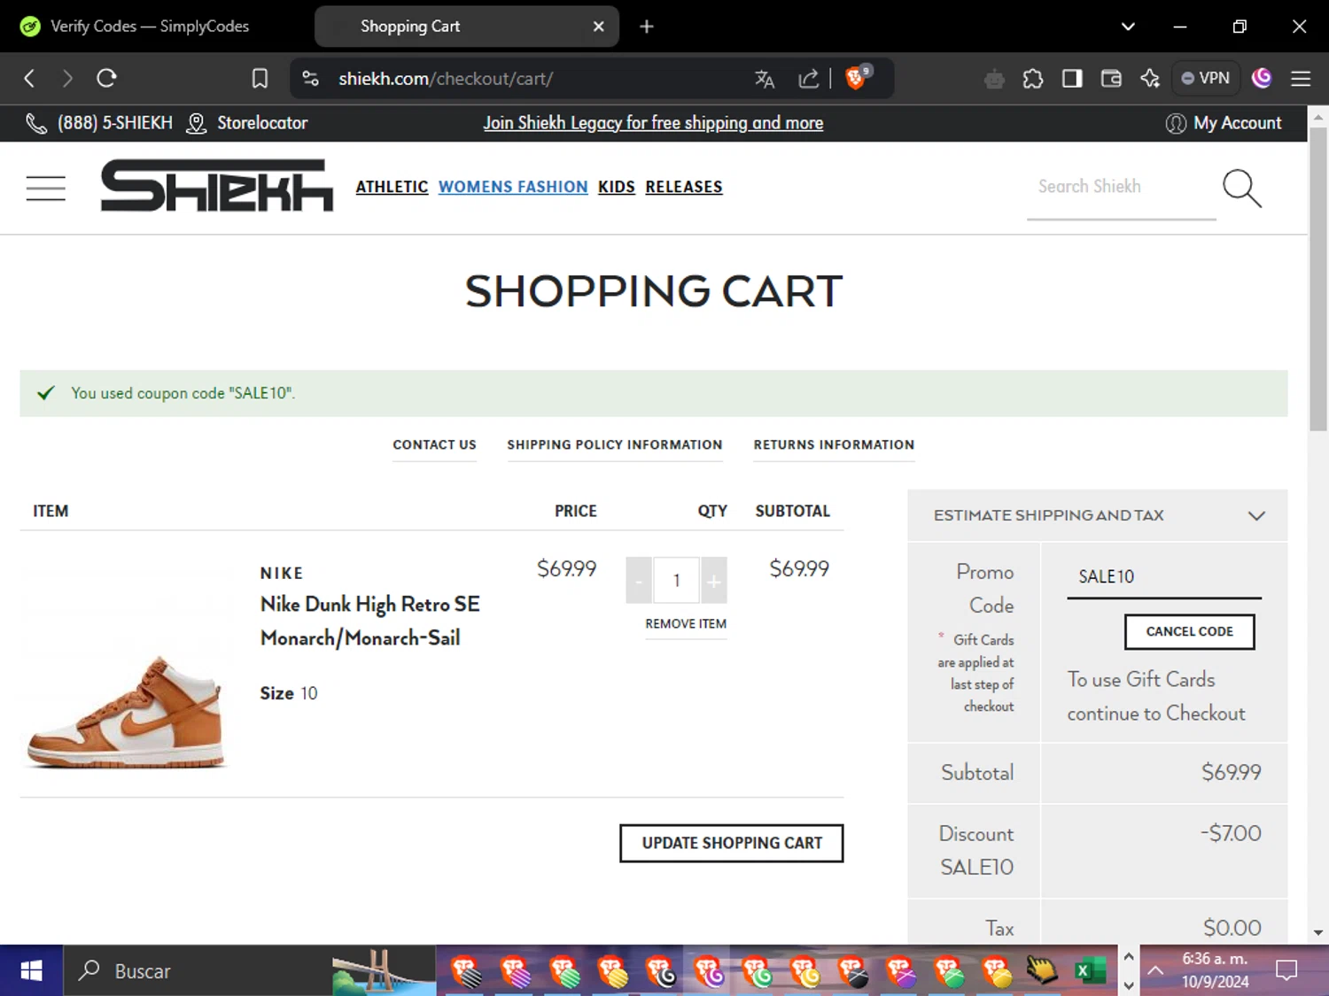This screenshot has height=996, width=1329.
Task: Reload the shopping cart page
Action: coord(106,79)
